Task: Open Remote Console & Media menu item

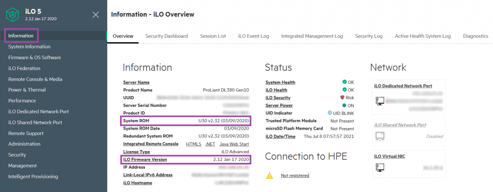Action: point(35,79)
